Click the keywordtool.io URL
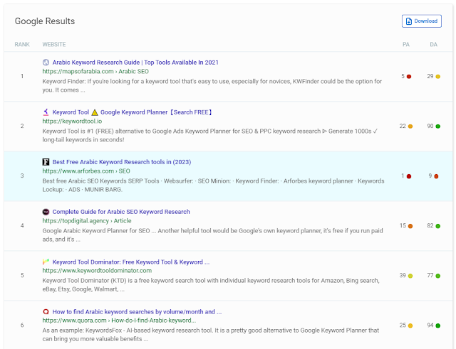The height and width of the screenshot is (349, 456). click(72, 121)
